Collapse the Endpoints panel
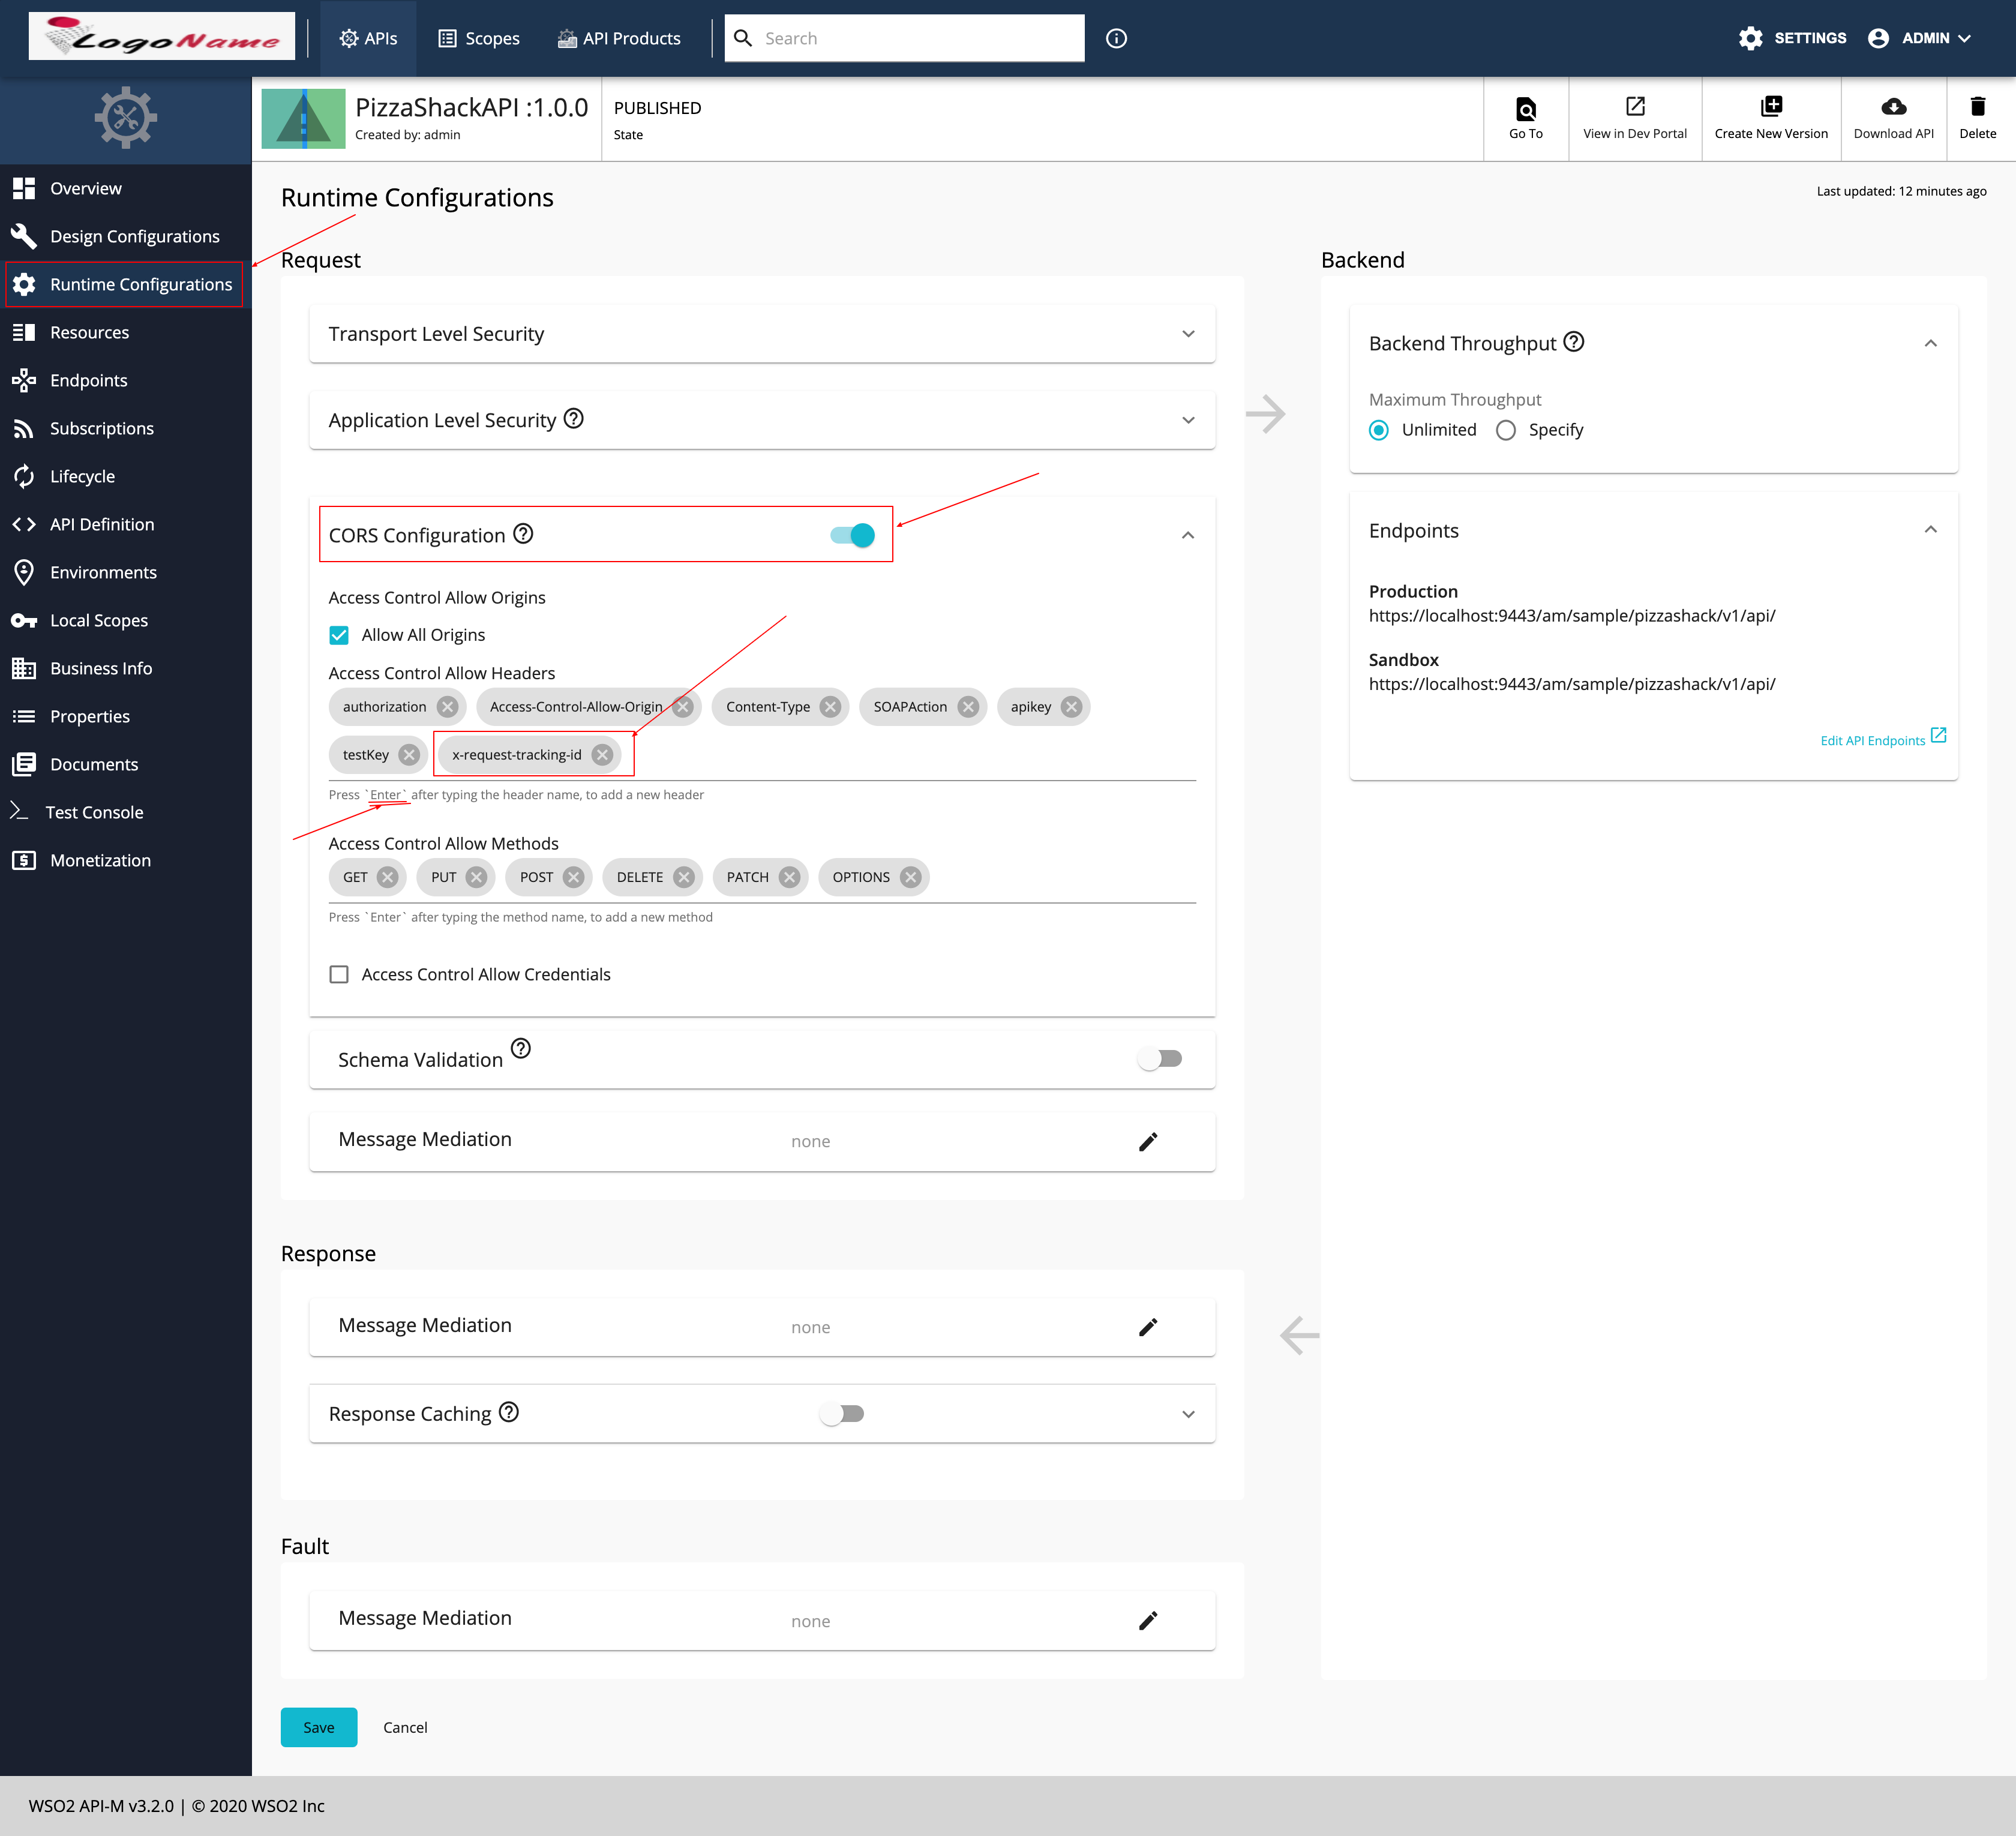 (x=1931, y=530)
